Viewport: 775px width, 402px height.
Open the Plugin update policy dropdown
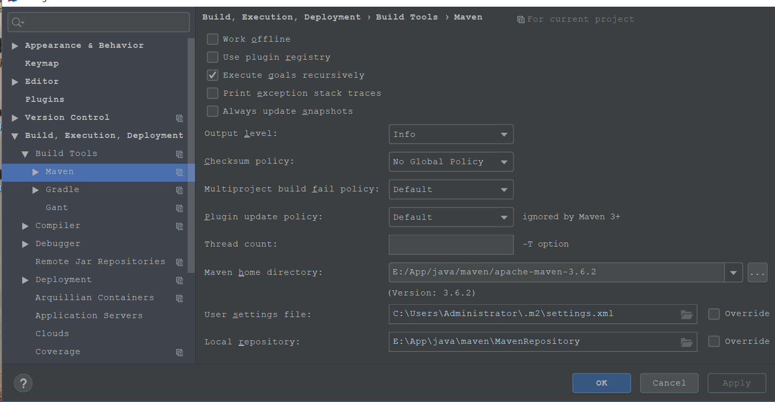tap(451, 217)
